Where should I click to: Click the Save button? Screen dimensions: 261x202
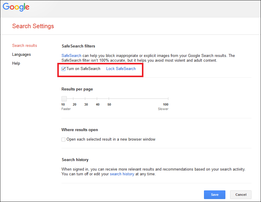[x=214, y=195]
